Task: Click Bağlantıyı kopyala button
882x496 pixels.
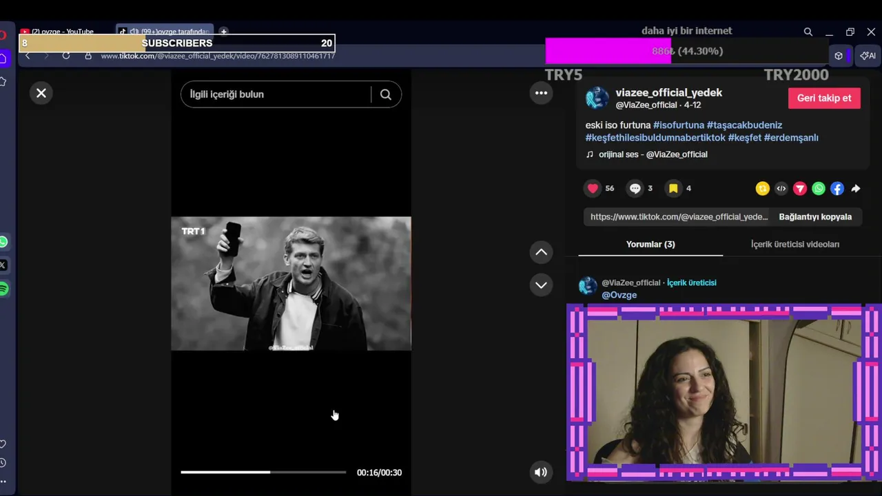Action: (x=815, y=217)
